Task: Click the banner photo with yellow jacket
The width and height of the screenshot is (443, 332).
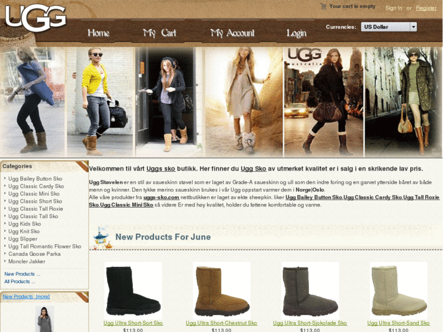Action: (x=100, y=102)
